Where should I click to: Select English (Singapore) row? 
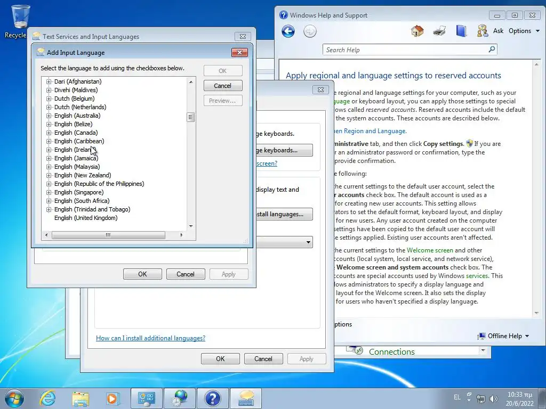coord(79,192)
